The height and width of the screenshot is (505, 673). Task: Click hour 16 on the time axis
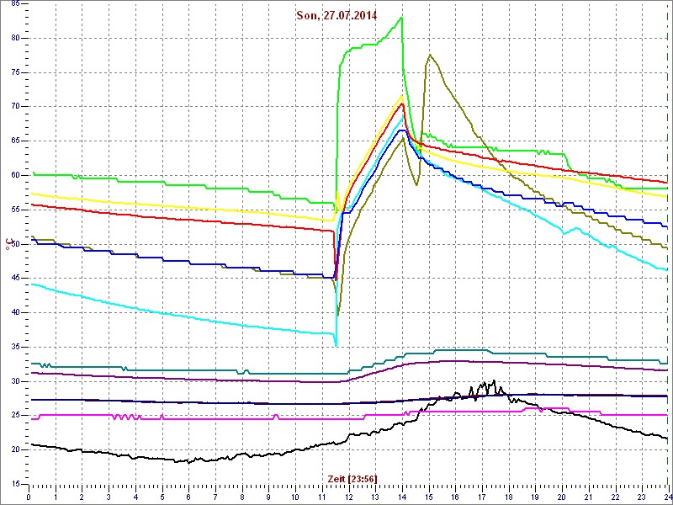[x=455, y=496]
